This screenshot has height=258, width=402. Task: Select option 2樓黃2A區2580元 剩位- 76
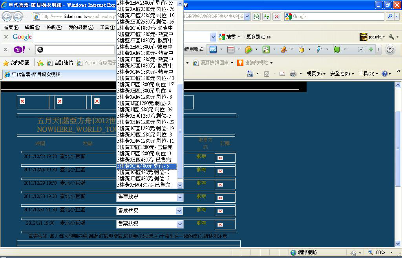click(x=147, y=9)
